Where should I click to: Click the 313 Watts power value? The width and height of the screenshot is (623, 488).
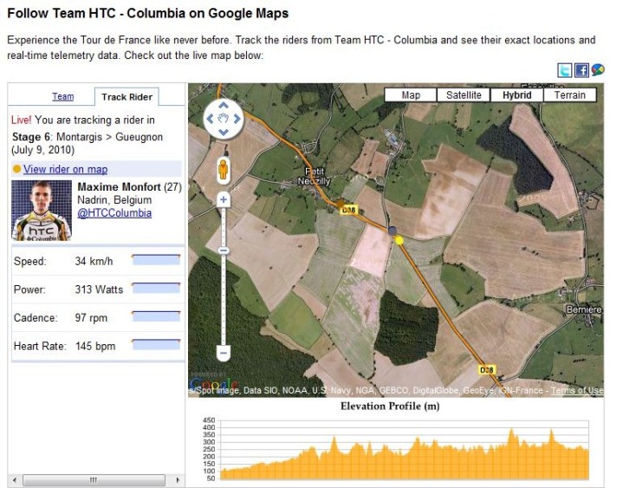[x=99, y=290]
